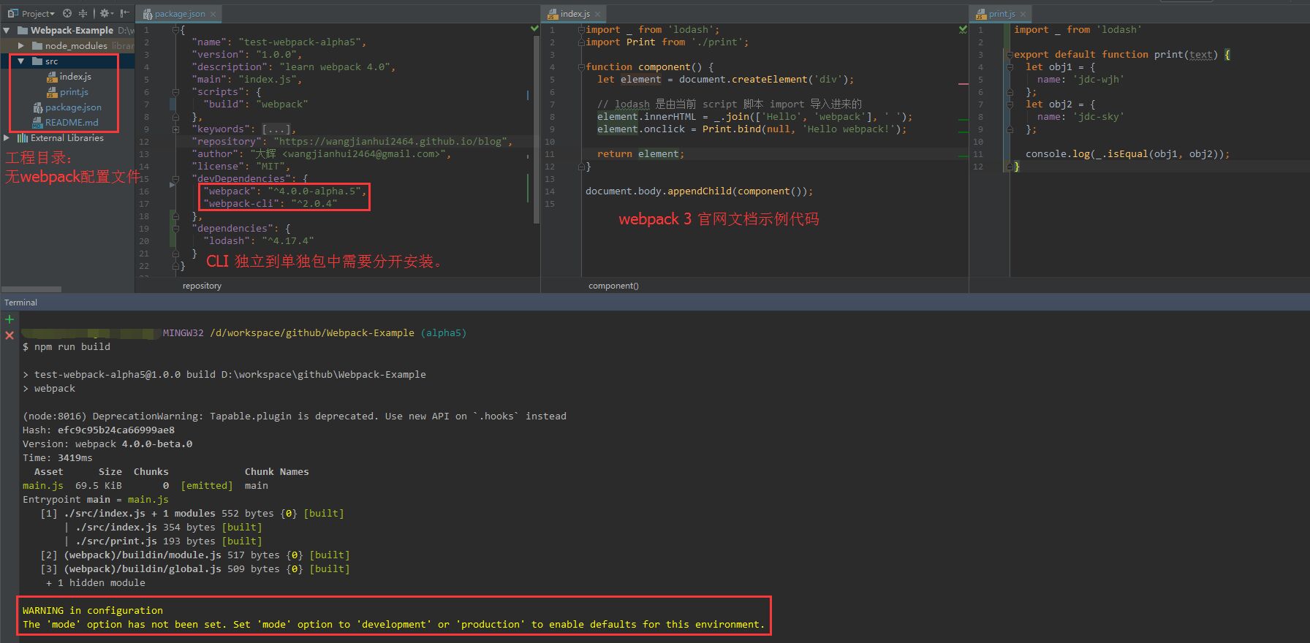Close the package.json editor tab

click(213, 14)
